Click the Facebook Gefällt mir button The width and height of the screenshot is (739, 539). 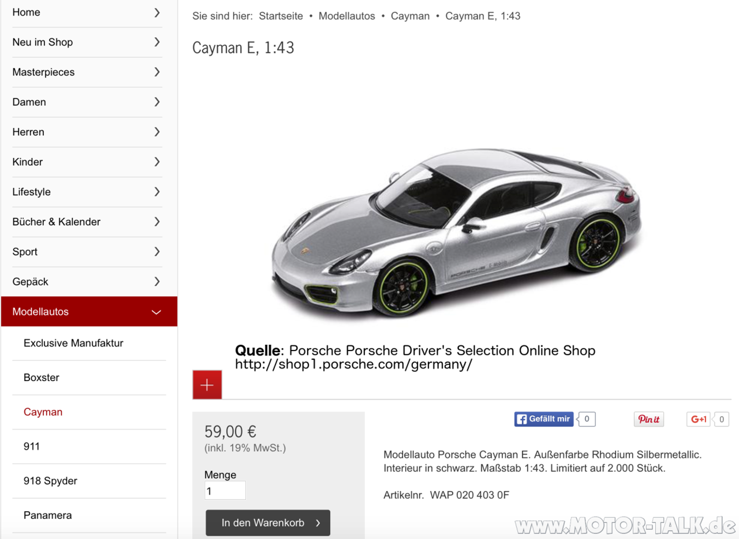(544, 419)
